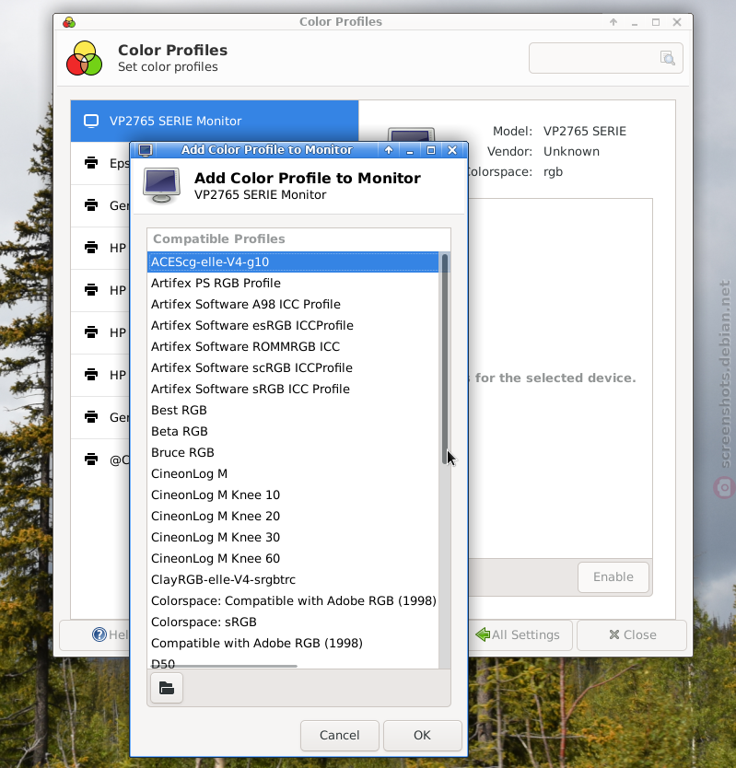Select the CineonLog M profile
Image resolution: width=736 pixels, height=768 pixels.
tap(293, 473)
